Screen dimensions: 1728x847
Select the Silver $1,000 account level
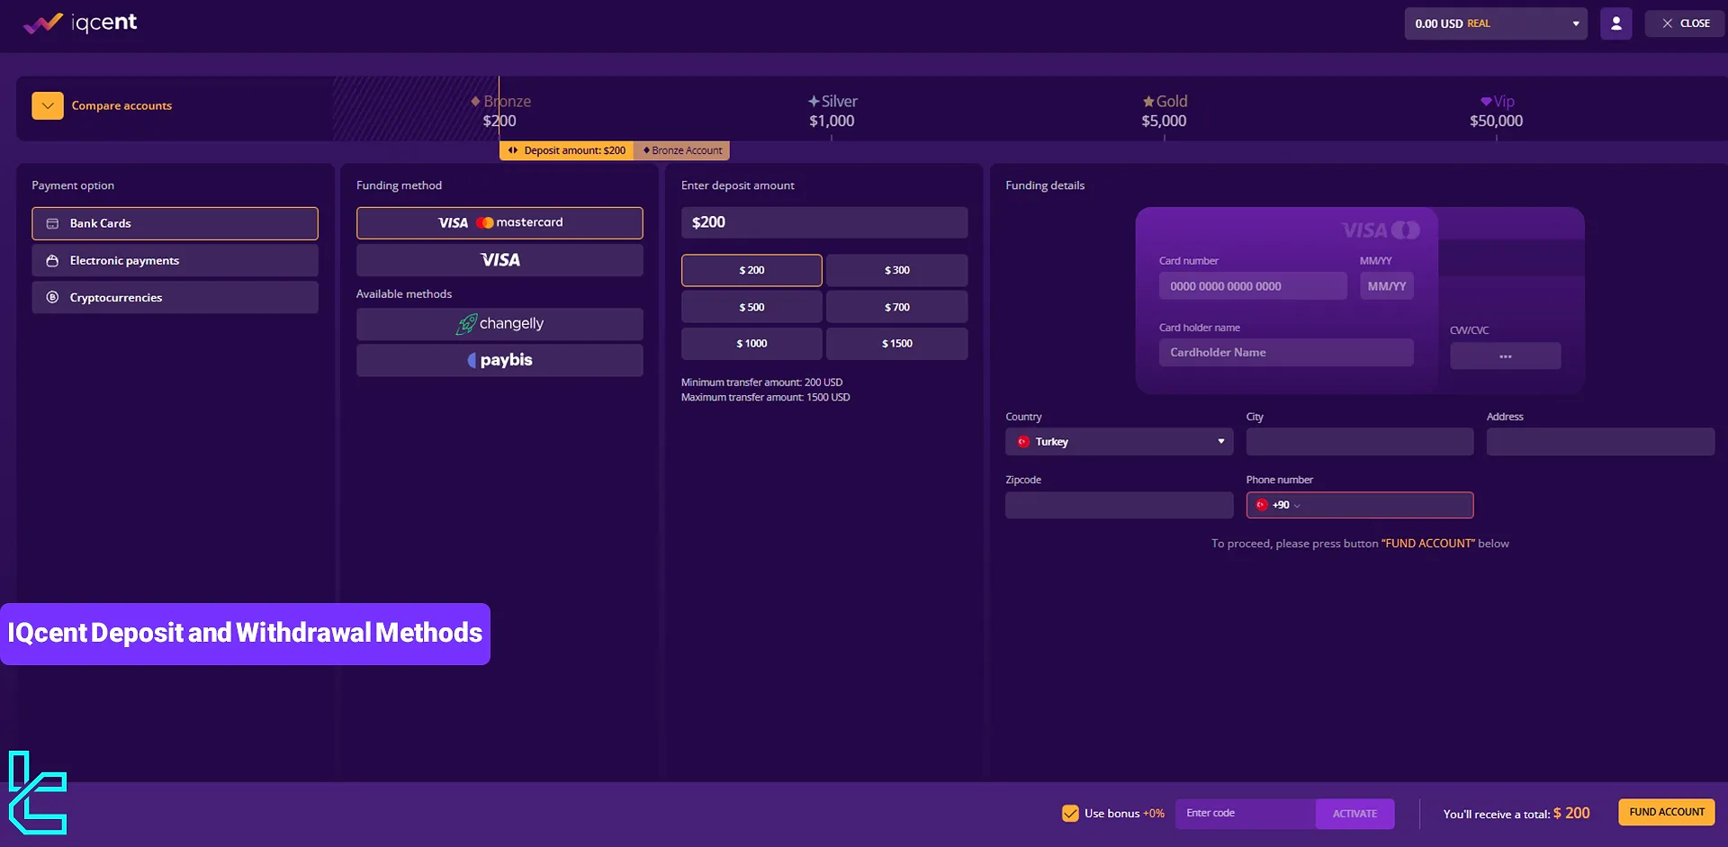(x=832, y=111)
